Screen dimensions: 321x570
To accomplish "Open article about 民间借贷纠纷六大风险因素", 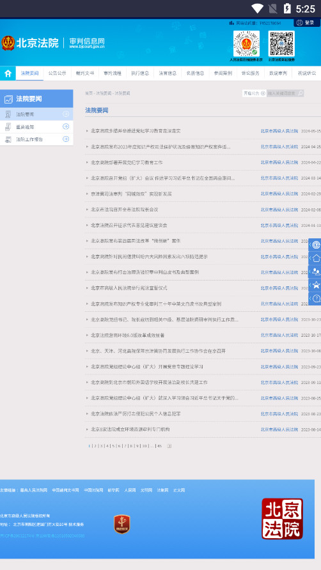I will tap(149, 257).
